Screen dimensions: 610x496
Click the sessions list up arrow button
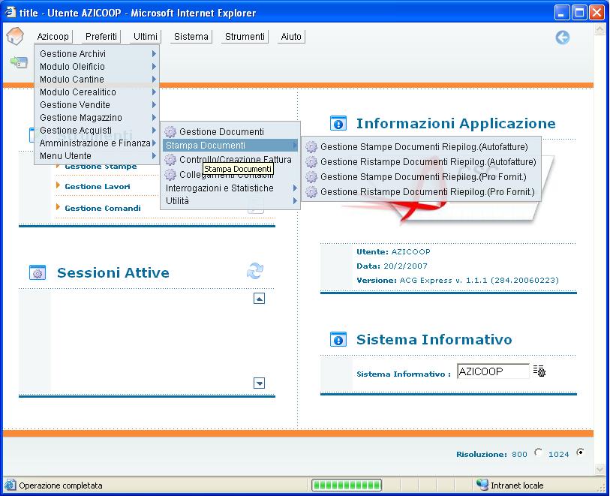pyautogui.click(x=259, y=299)
